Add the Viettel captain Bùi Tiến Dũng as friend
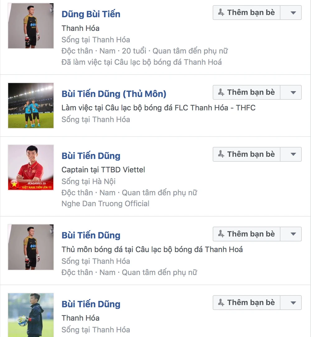The height and width of the screenshot is (337, 311). pyautogui.click(x=247, y=154)
